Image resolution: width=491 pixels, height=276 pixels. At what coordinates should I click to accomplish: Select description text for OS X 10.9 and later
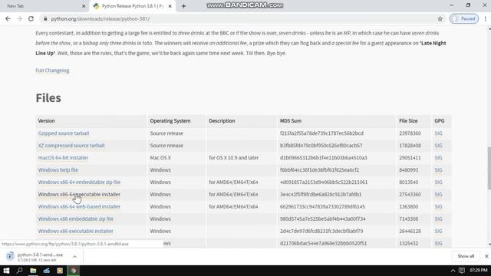(233, 157)
